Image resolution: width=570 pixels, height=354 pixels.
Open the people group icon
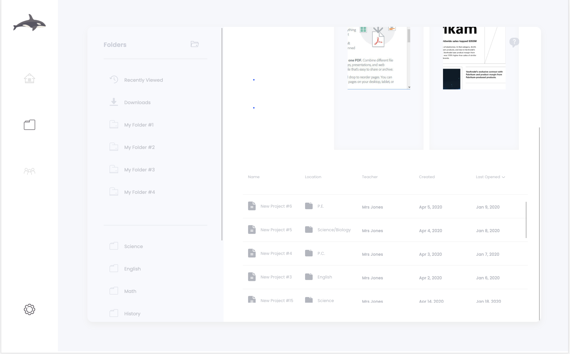point(29,171)
